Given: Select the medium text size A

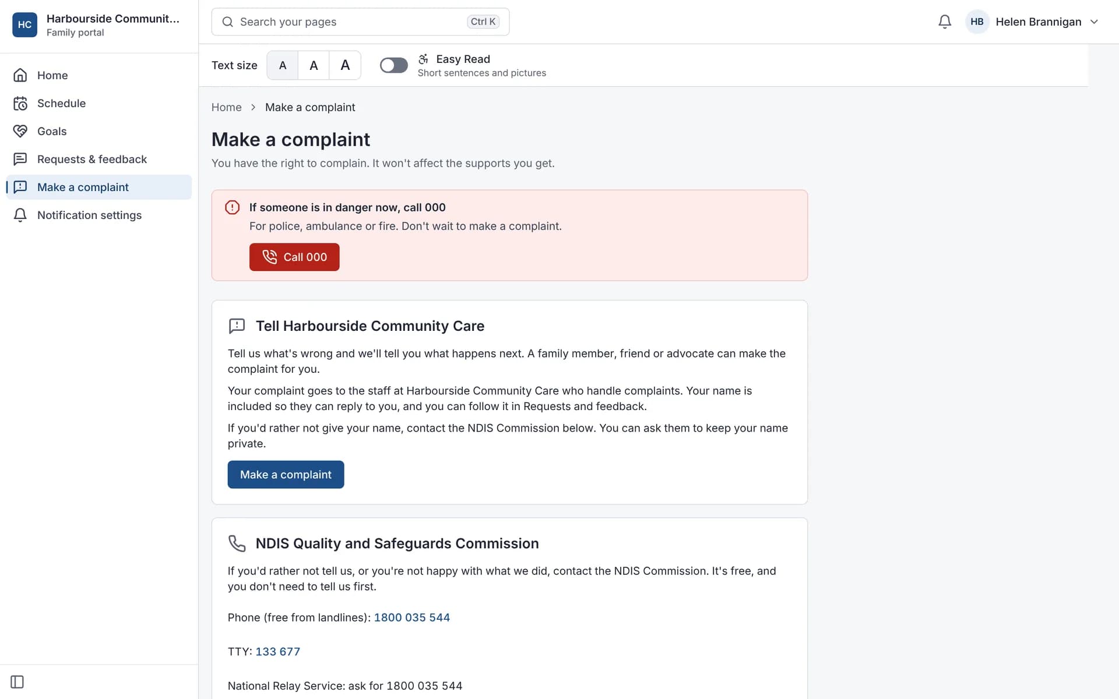Looking at the screenshot, I should point(314,65).
